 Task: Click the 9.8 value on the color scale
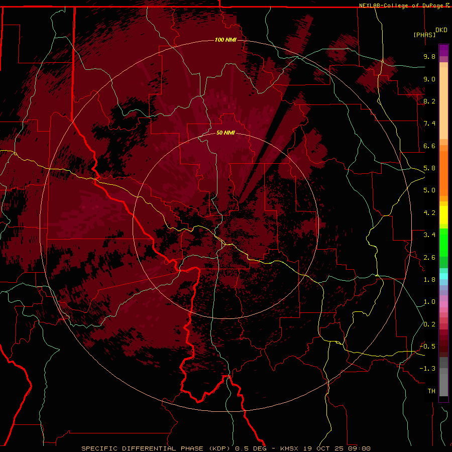(429, 56)
